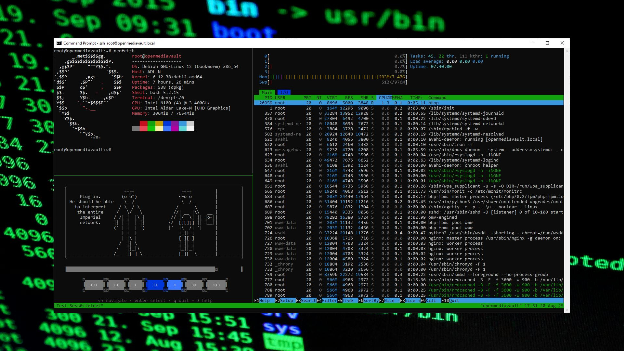Click the Command Prompt title bar icon
The image size is (624, 351).
point(59,43)
